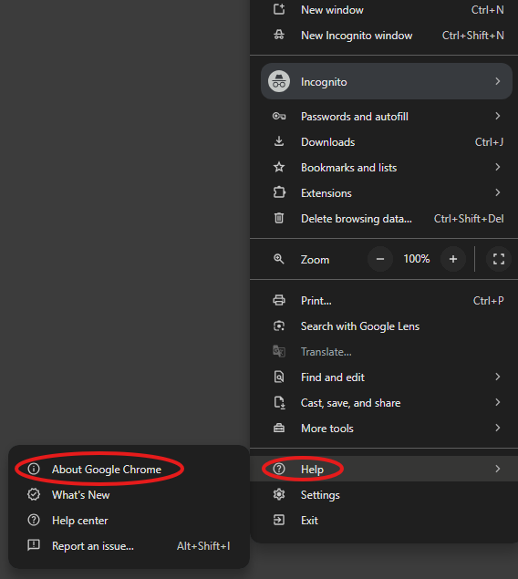Click the printer icon for Print
Image resolution: width=518 pixels, height=579 pixels.
279,300
